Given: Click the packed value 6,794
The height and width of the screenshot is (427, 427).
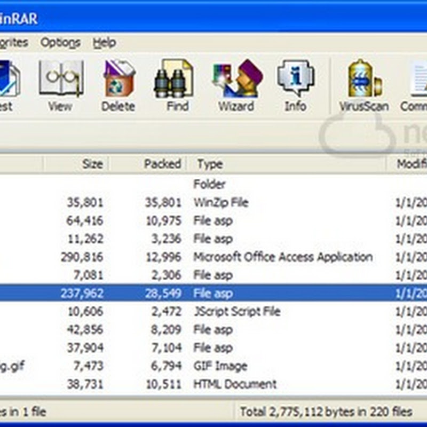Looking at the screenshot, I should pos(166,366).
